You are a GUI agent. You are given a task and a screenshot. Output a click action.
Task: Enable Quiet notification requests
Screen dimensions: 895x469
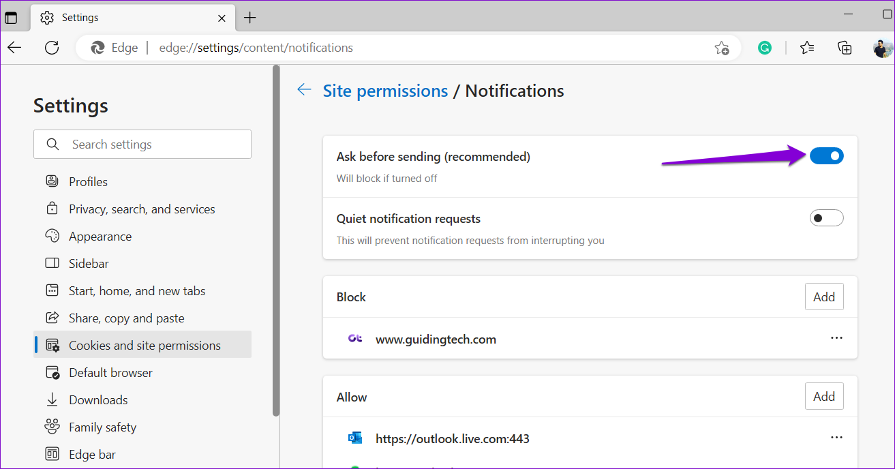pyautogui.click(x=826, y=217)
